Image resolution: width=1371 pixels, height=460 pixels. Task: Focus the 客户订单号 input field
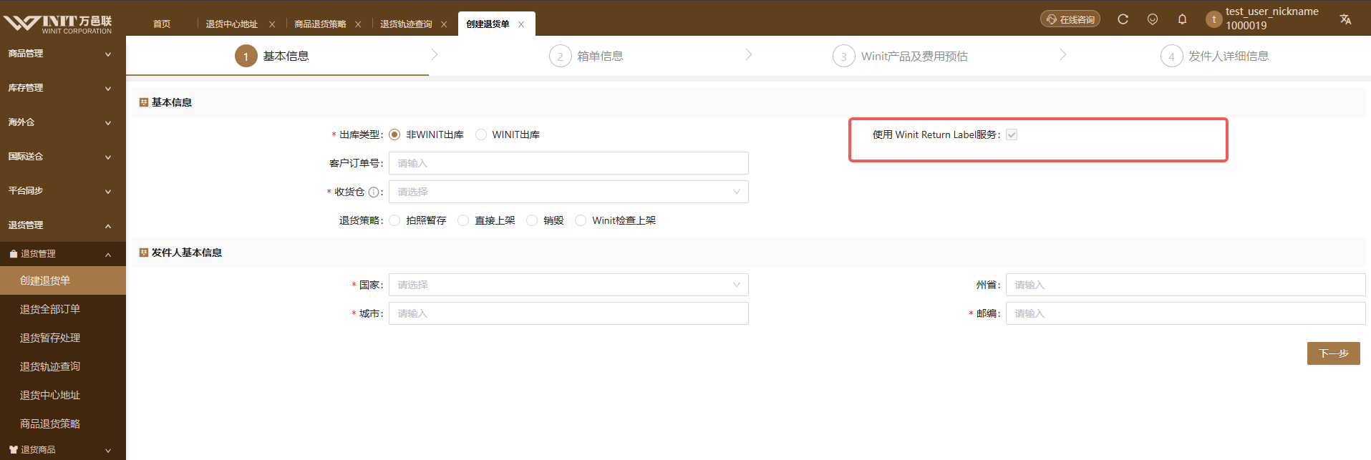[568, 163]
